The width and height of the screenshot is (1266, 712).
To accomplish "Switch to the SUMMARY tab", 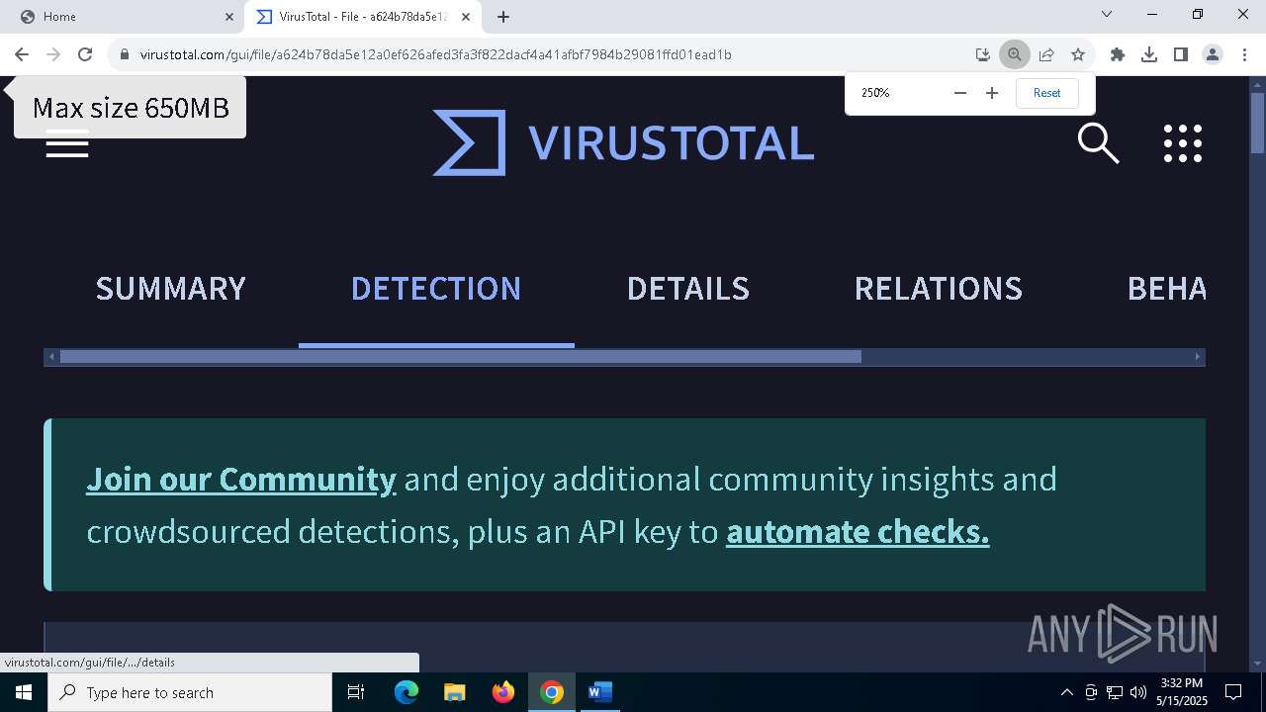I will tap(170, 288).
